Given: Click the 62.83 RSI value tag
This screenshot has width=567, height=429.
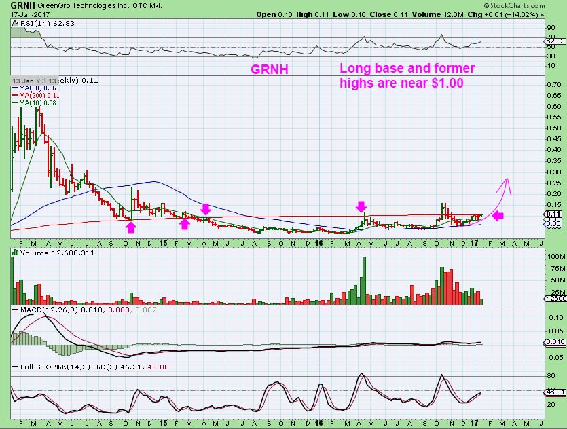Looking at the screenshot, I should [x=555, y=41].
